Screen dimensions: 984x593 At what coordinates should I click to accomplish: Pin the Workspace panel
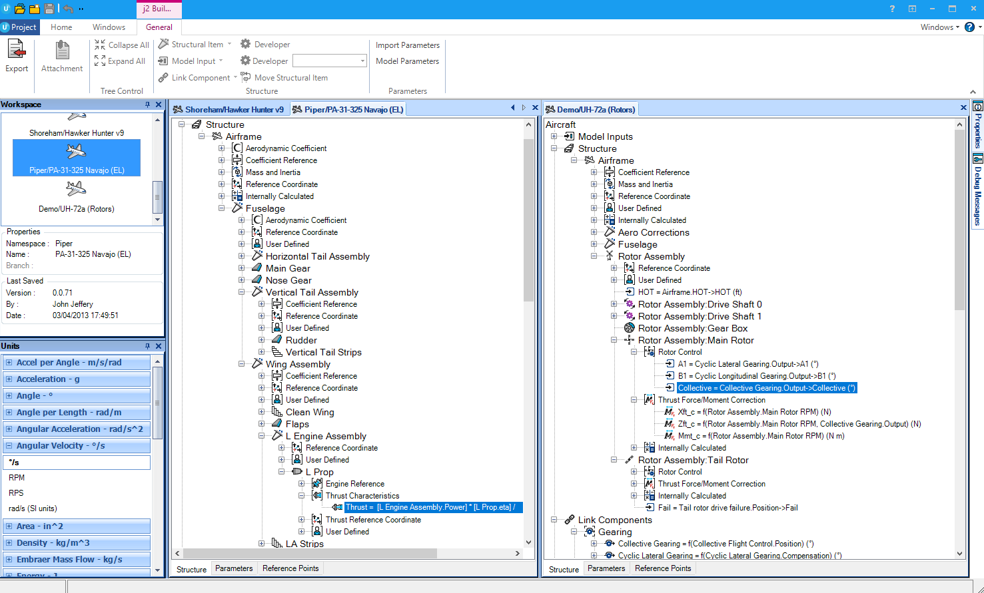pos(148,104)
